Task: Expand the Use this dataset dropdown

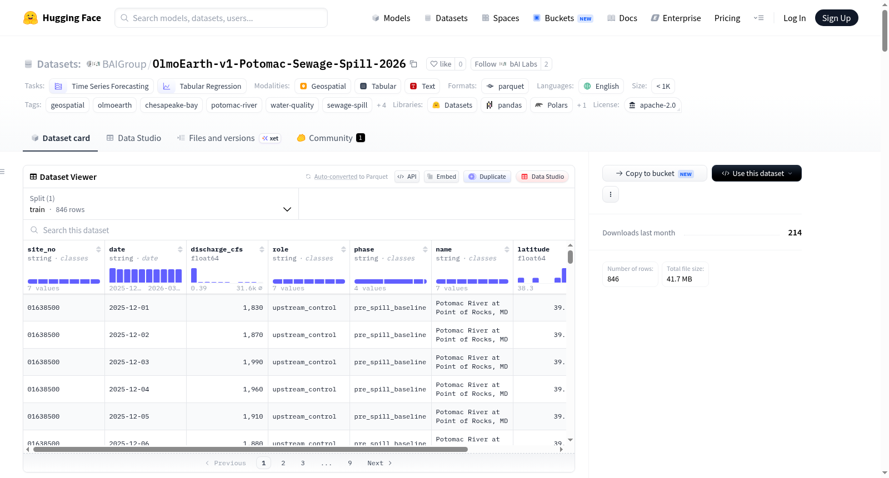Action: [757, 173]
